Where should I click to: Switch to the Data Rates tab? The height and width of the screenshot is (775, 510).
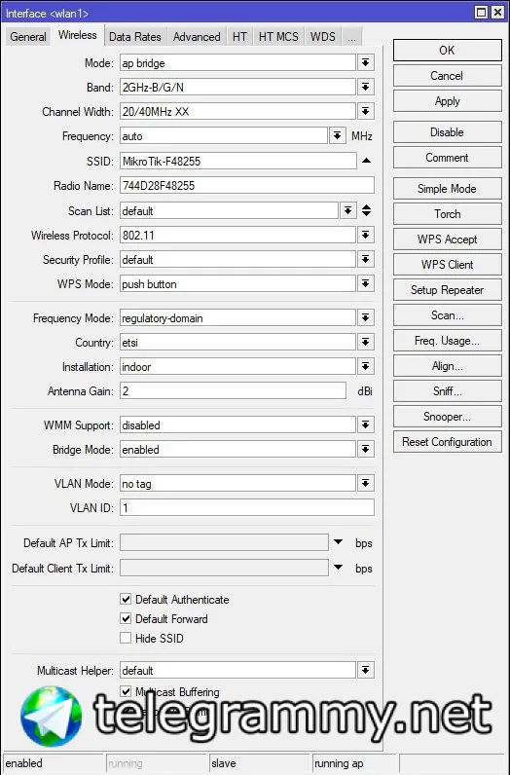(x=135, y=37)
